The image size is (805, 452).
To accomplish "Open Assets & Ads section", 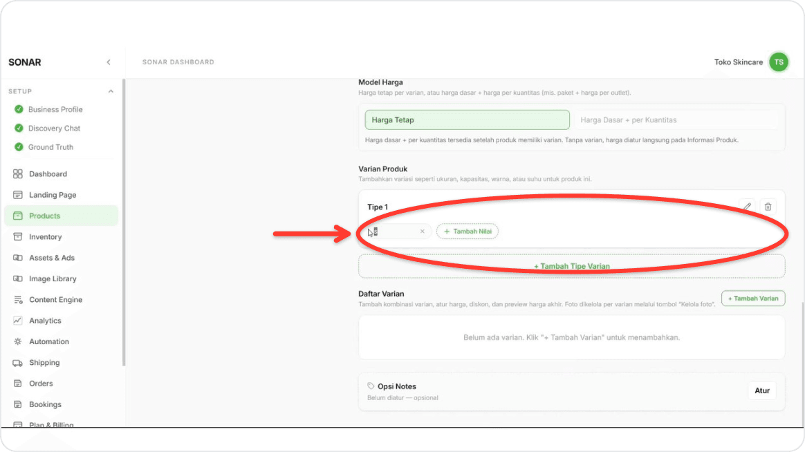I will pyautogui.click(x=52, y=258).
